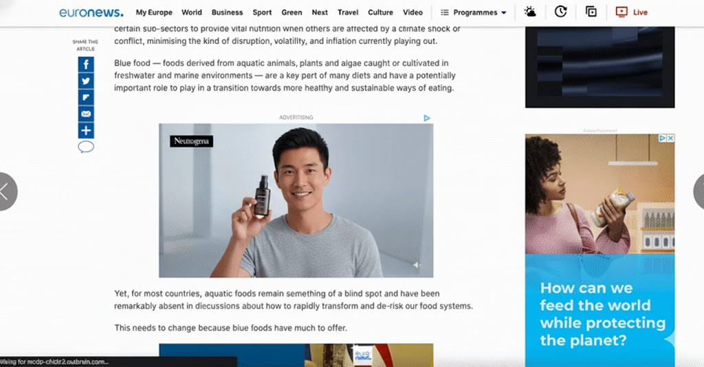Open the Neutrogena advertisement image
This screenshot has height=367, width=704.
[296, 200]
